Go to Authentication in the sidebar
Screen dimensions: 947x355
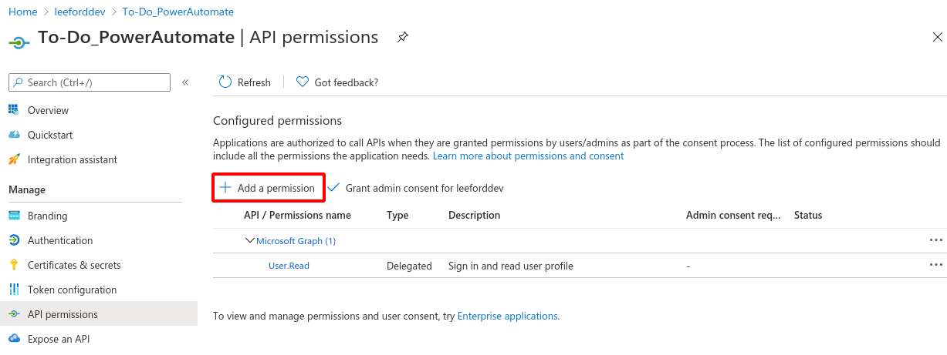(x=60, y=240)
